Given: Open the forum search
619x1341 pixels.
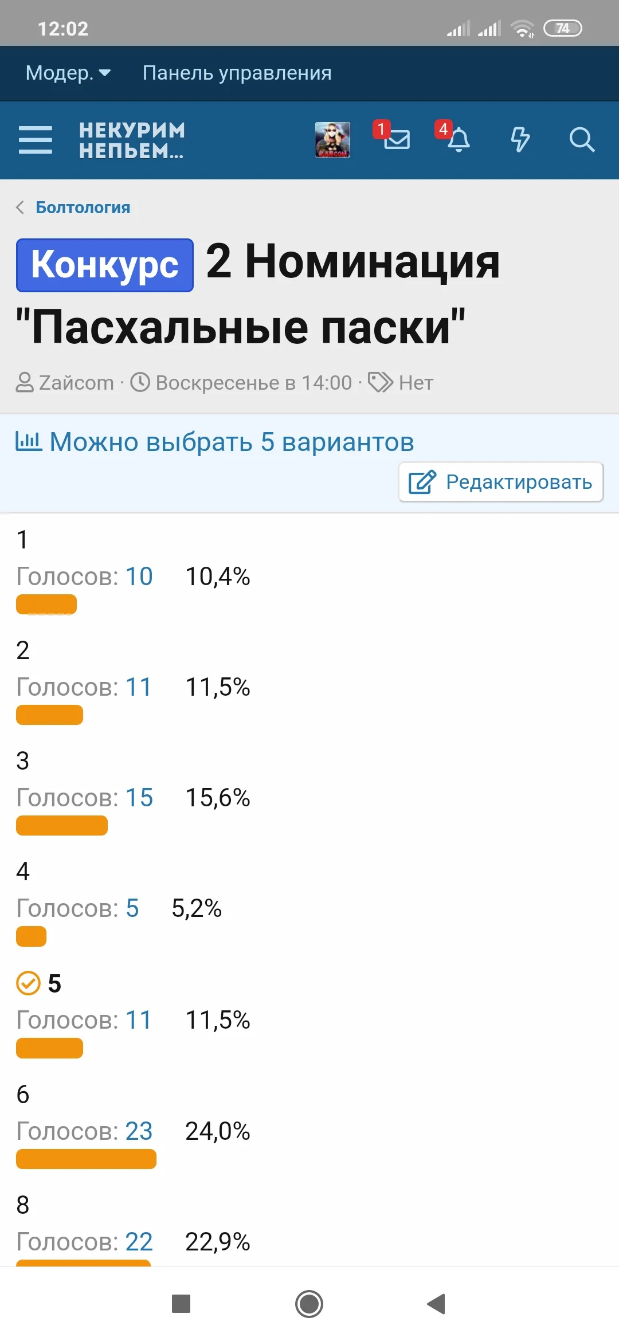Looking at the screenshot, I should click(x=582, y=139).
